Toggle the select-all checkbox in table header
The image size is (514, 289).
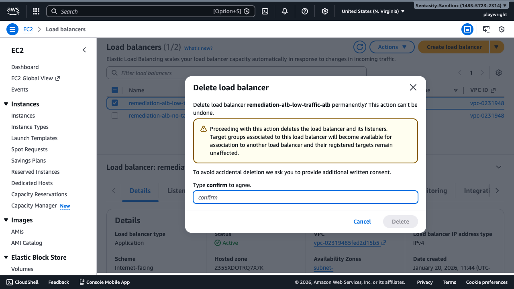[x=114, y=90]
